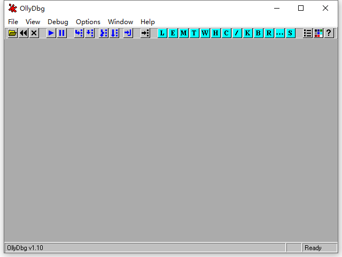Viewport: 342px width, 257px height.
Task: Click the Trace into toolbar icon
Action: 104,33
